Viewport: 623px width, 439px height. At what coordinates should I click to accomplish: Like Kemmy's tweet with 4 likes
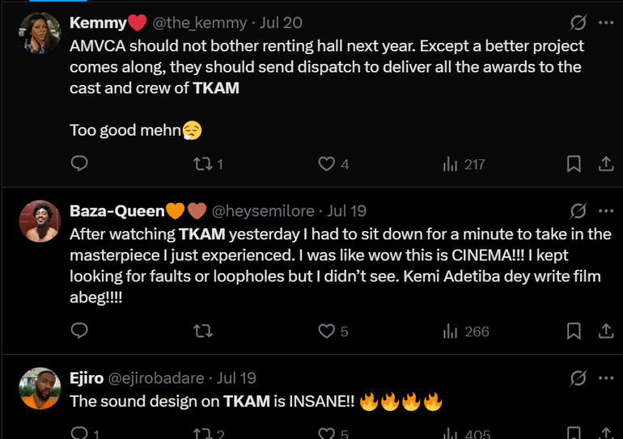tap(326, 164)
